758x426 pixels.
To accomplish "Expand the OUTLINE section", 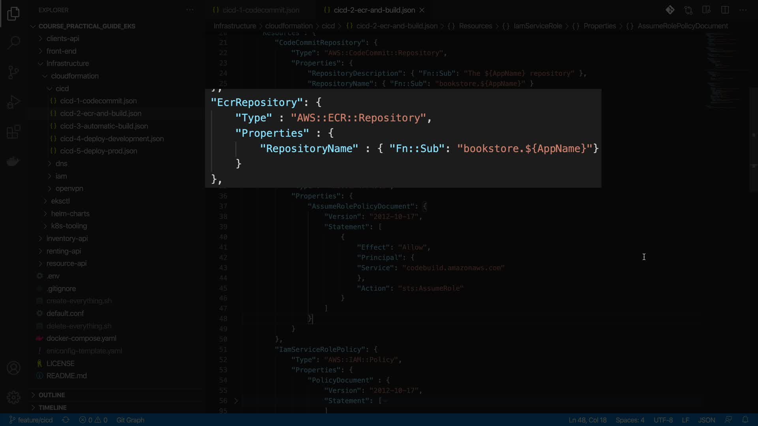I will click(x=51, y=395).
